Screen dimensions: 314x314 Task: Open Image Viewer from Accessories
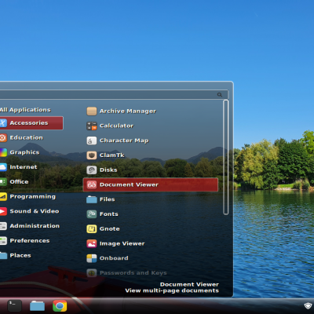point(115,243)
